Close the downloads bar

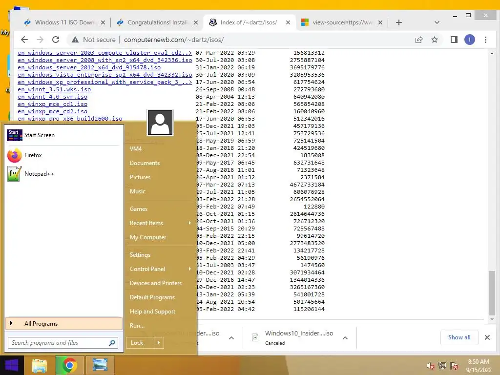pyautogui.click(x=487, y=337)
